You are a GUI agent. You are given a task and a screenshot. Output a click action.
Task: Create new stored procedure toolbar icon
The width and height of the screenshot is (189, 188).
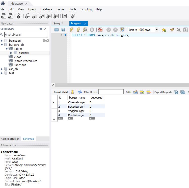(49, 16)
